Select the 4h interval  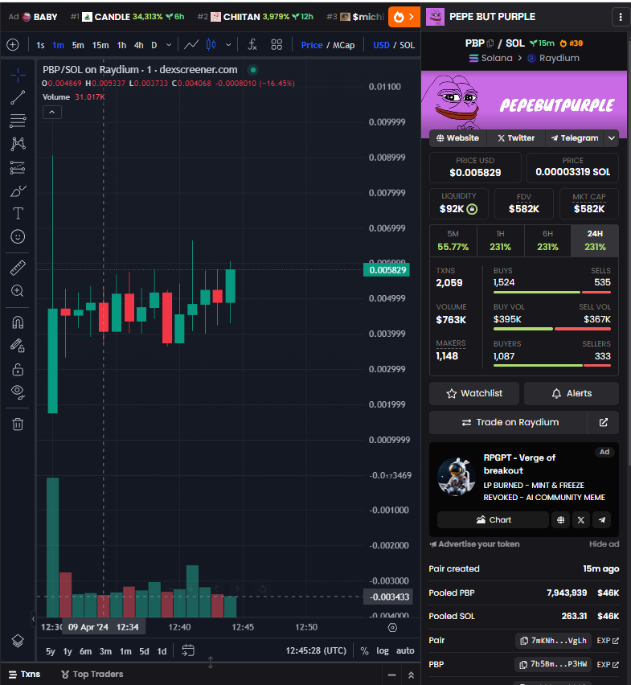[138, 45]
